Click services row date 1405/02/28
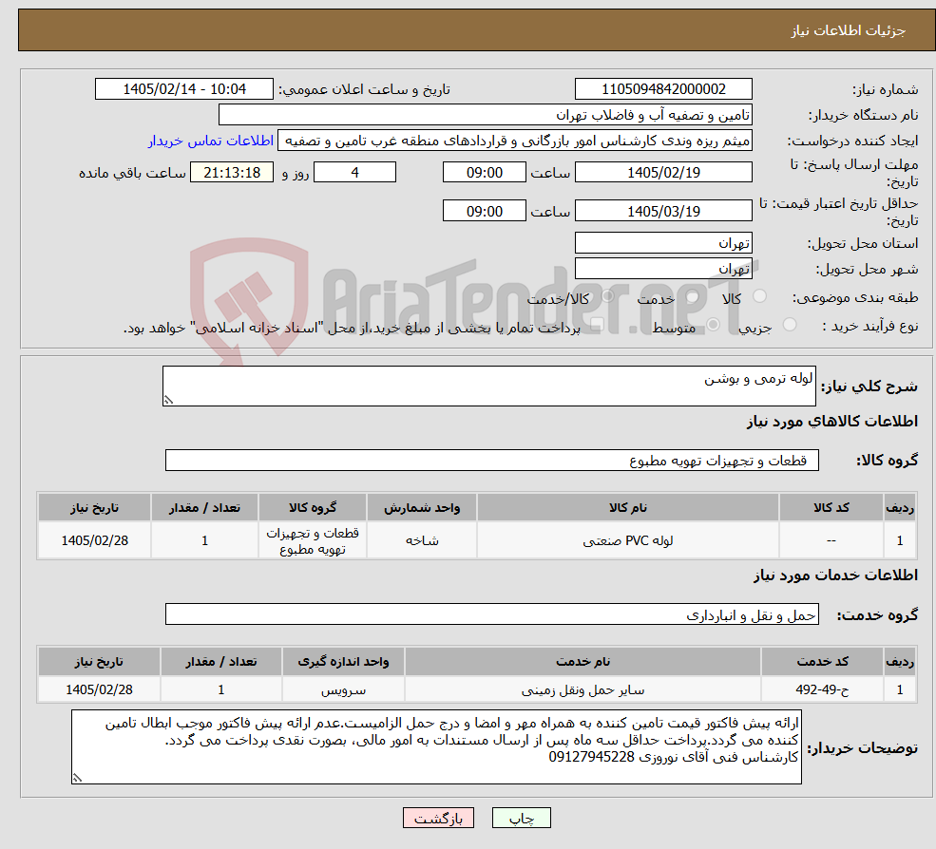 pyautogui.click(x=99, y=689)
